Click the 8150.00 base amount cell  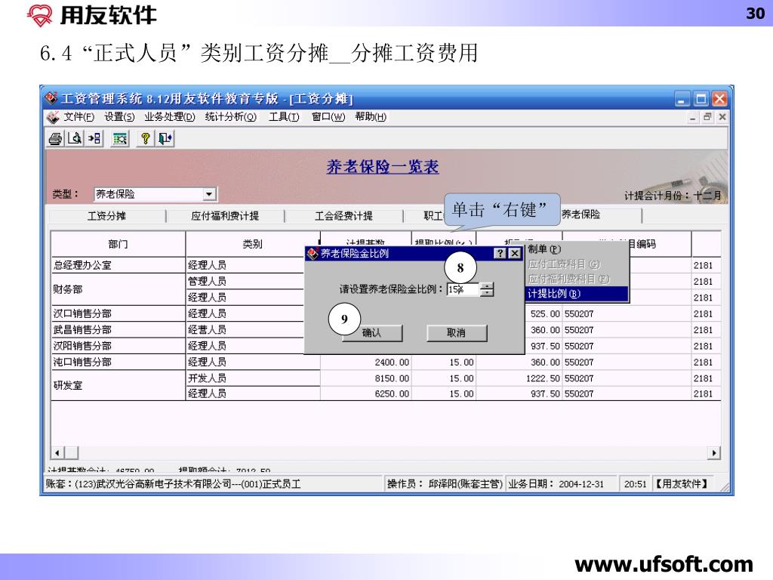coord(366,378)
